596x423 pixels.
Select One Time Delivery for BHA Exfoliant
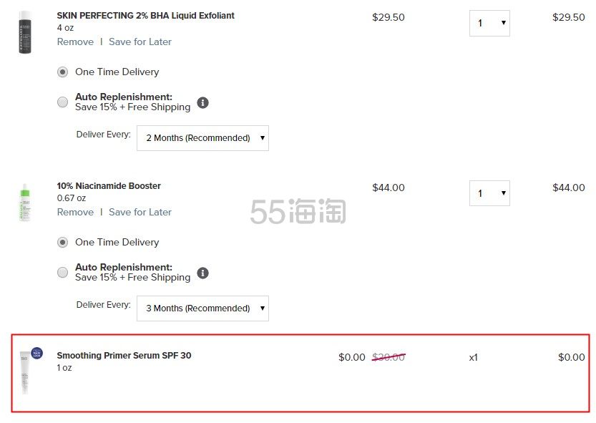click(x=63, y=72)
